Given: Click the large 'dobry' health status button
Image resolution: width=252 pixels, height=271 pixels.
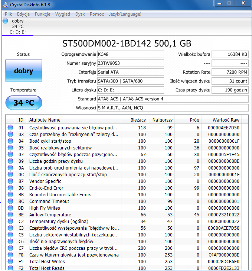Looking at the screenshot, I should coord(24,71).
